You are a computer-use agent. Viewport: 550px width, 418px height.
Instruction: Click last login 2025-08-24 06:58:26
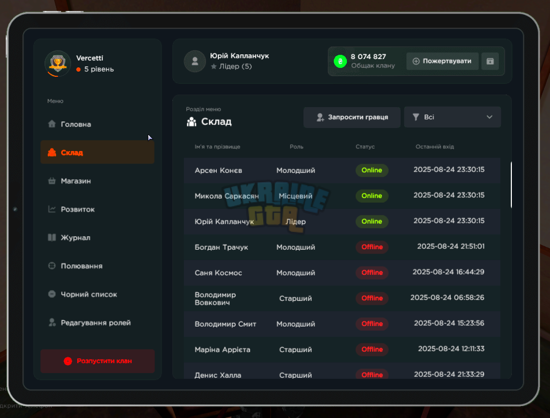coord(447,298)
